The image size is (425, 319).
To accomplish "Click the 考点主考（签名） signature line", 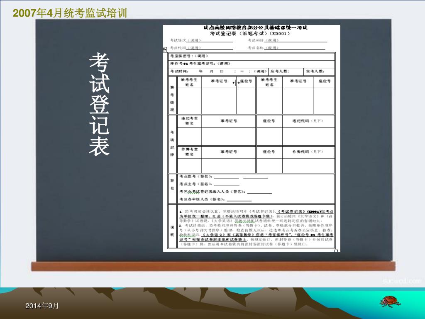I will coord(210,184).
